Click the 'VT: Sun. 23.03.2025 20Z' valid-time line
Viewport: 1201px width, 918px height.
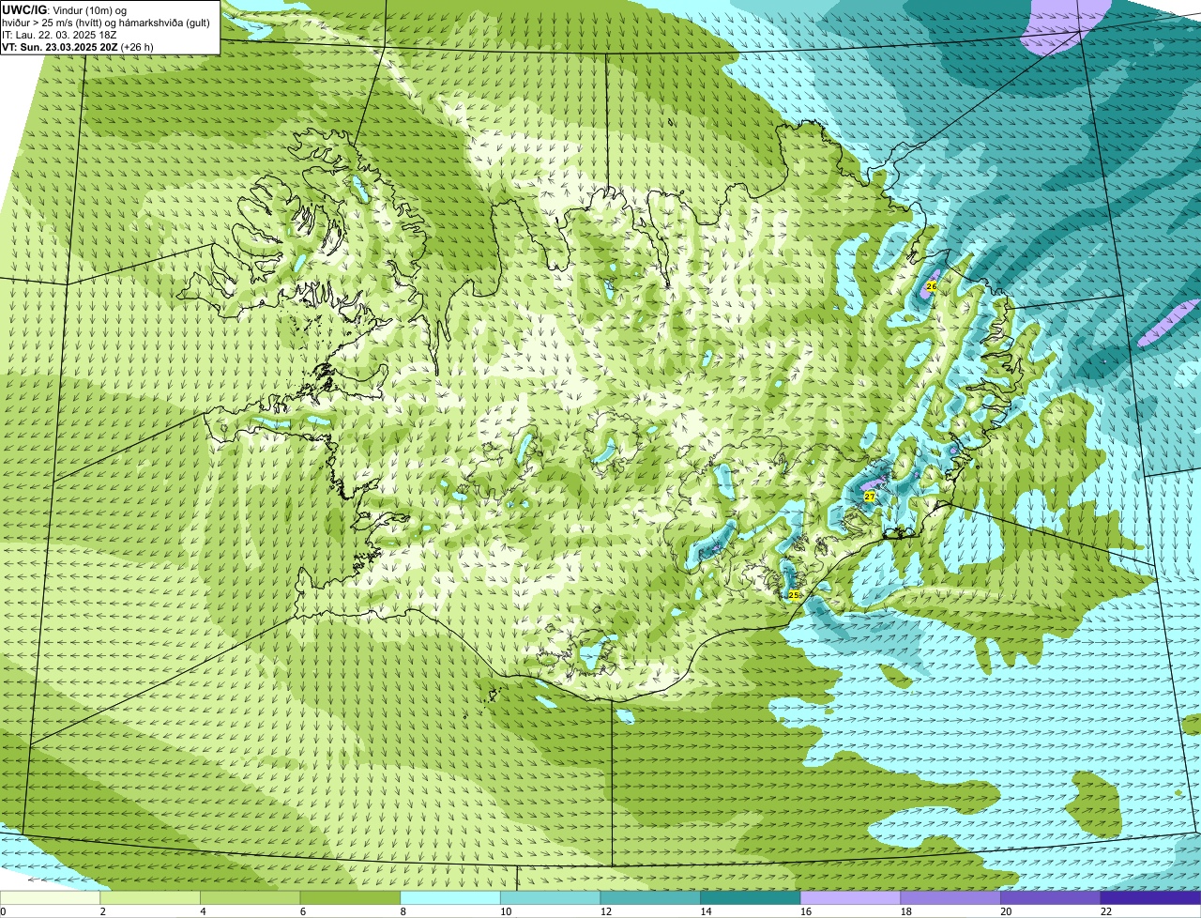pos(78,47)
